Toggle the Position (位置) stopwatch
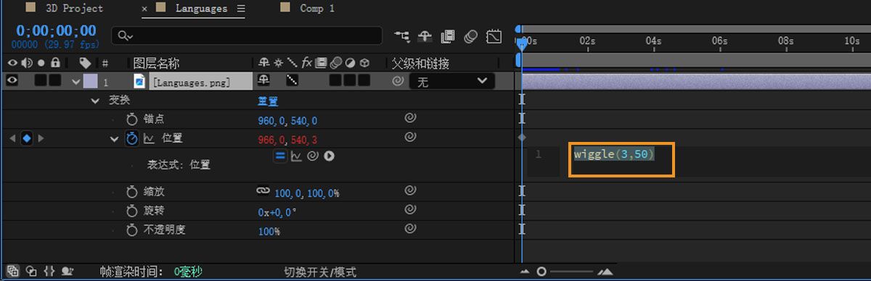 point(132,138)
